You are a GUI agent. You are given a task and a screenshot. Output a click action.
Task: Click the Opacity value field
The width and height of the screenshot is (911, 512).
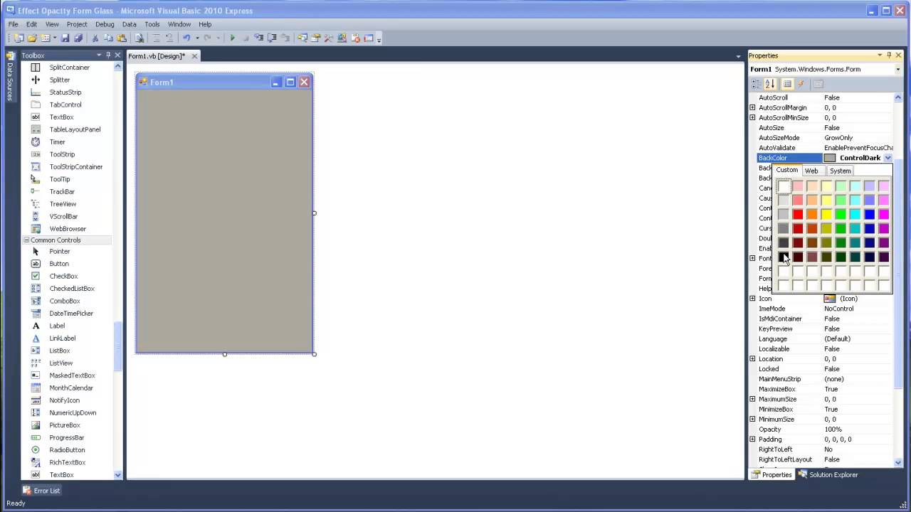(x=858, y=429)
